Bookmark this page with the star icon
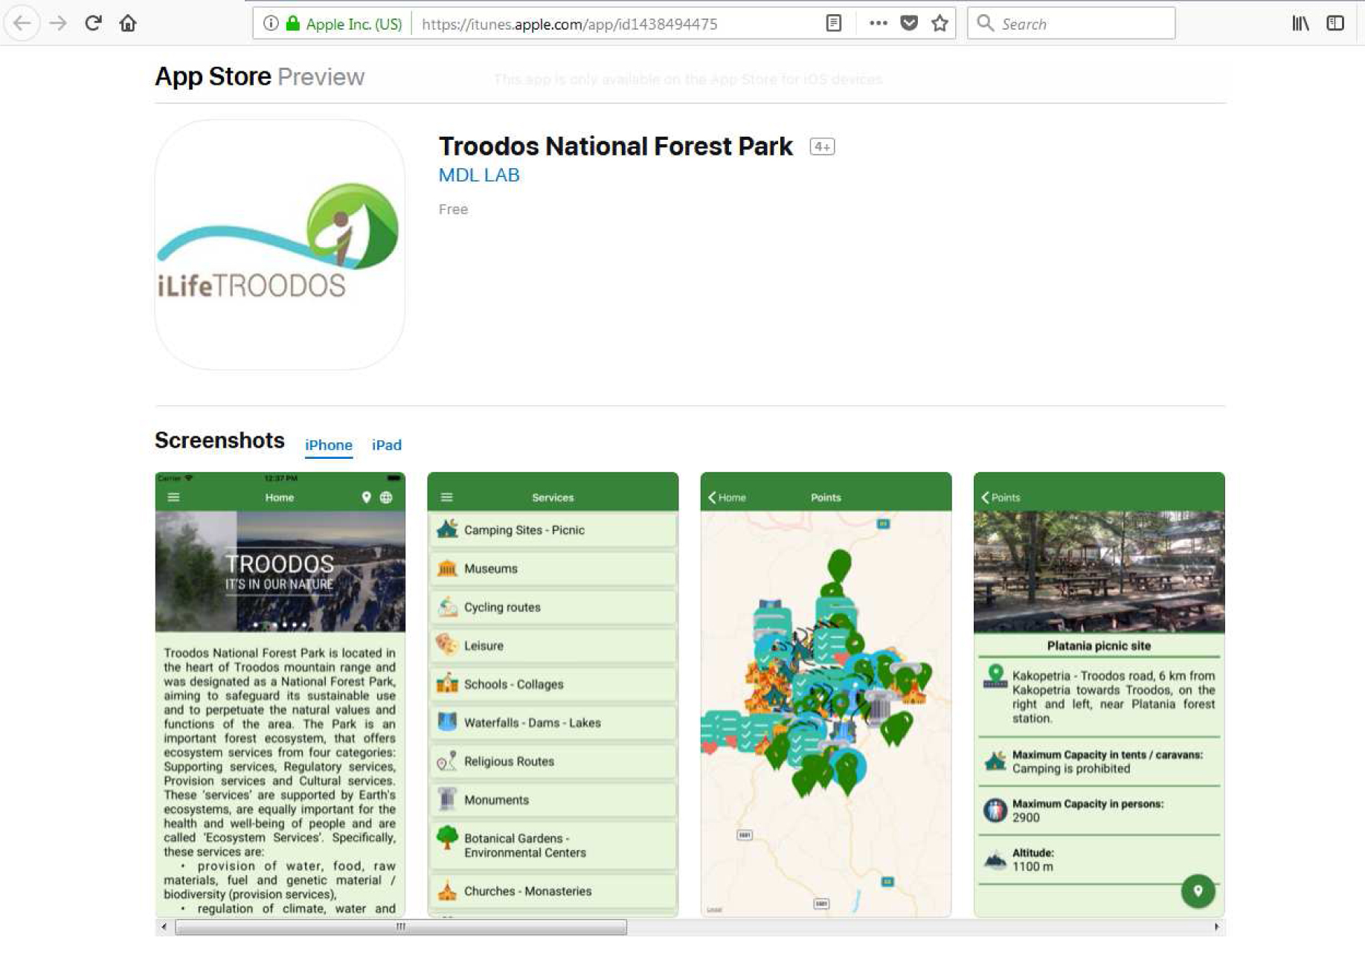1365x963 pixels. (x=940, y=23)
